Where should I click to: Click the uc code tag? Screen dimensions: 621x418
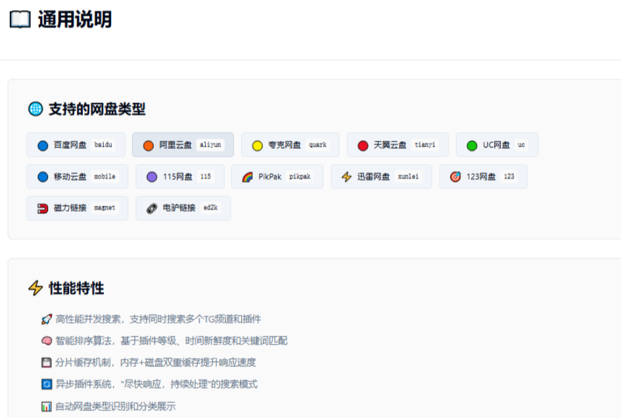[x=521, y=145]
